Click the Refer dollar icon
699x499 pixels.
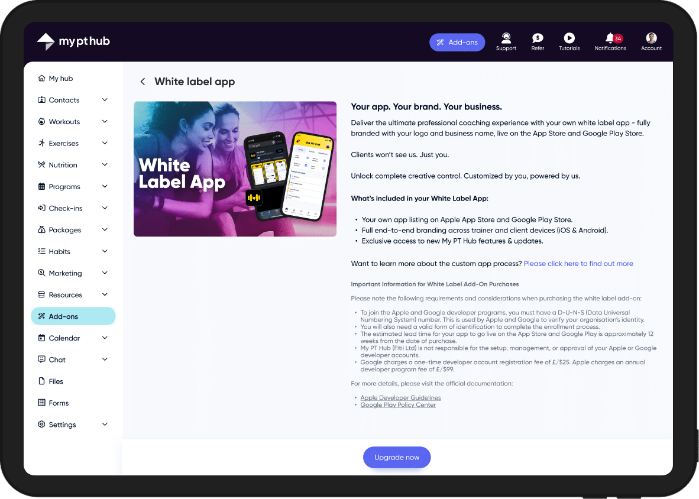pos(538,38)
